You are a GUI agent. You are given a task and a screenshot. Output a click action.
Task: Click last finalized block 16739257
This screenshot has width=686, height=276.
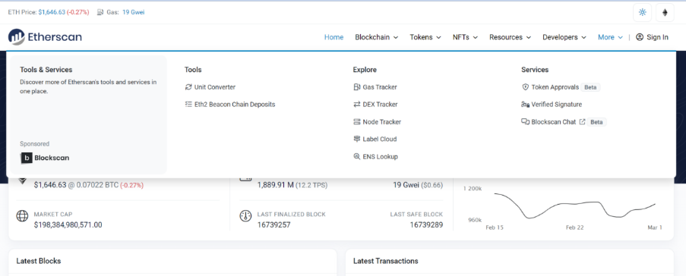(274, 225)
